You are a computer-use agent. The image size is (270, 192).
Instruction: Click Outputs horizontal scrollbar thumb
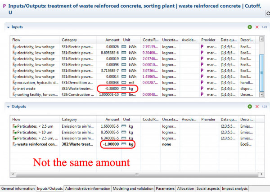(137, 174)
